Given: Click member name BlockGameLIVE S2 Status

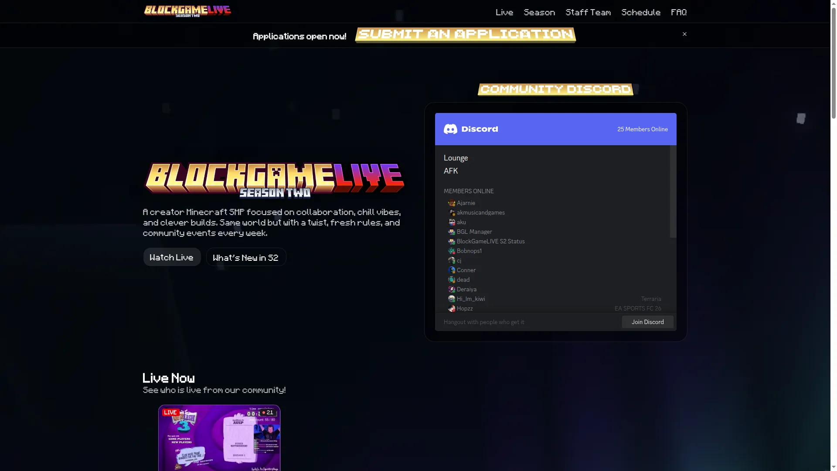Looking at the screenshot, I should [x=490, y=241].
